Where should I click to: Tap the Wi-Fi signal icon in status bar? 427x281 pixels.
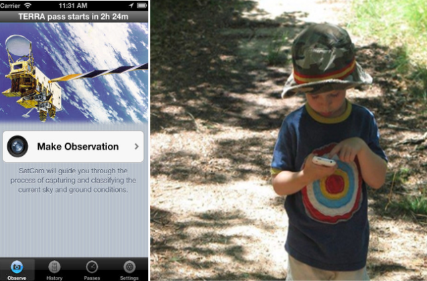[27, 5]
